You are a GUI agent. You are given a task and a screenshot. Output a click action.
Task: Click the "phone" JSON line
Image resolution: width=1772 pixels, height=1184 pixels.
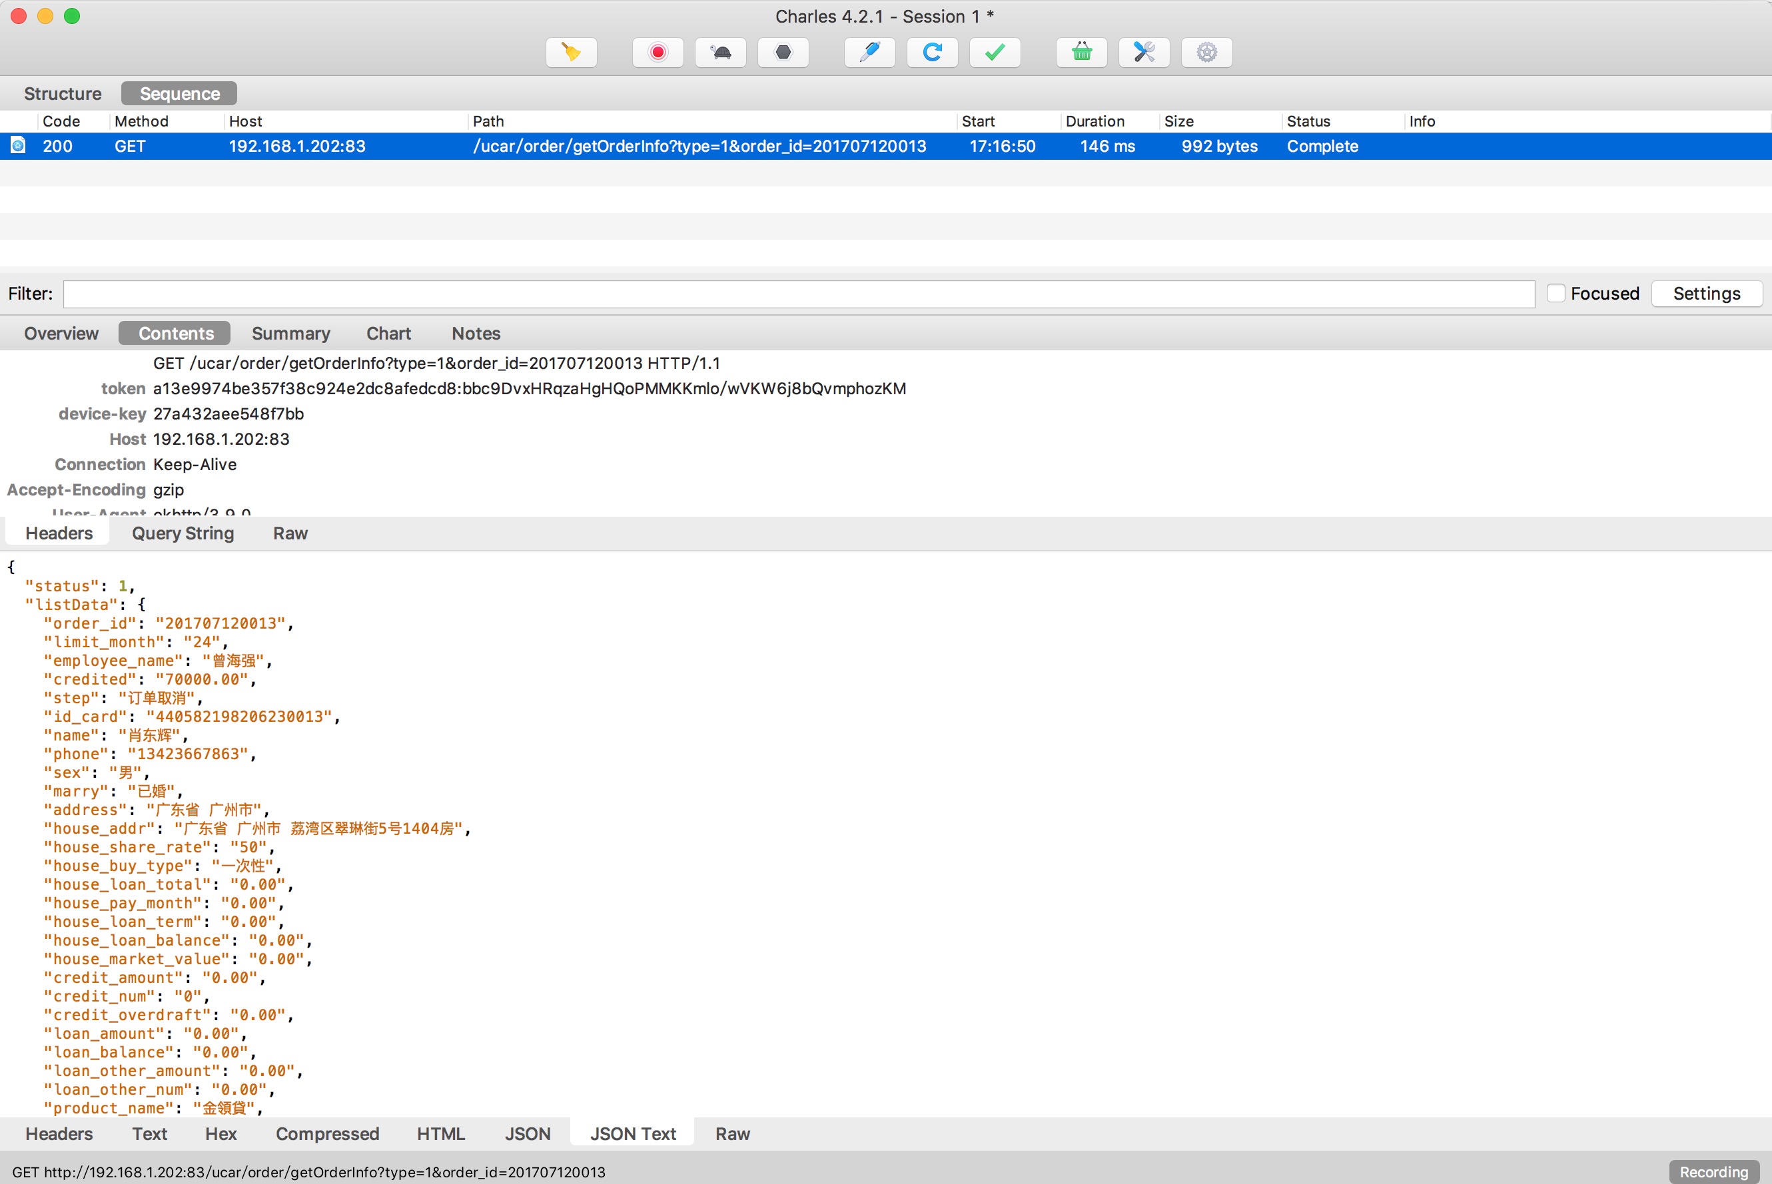coord(151,754)
